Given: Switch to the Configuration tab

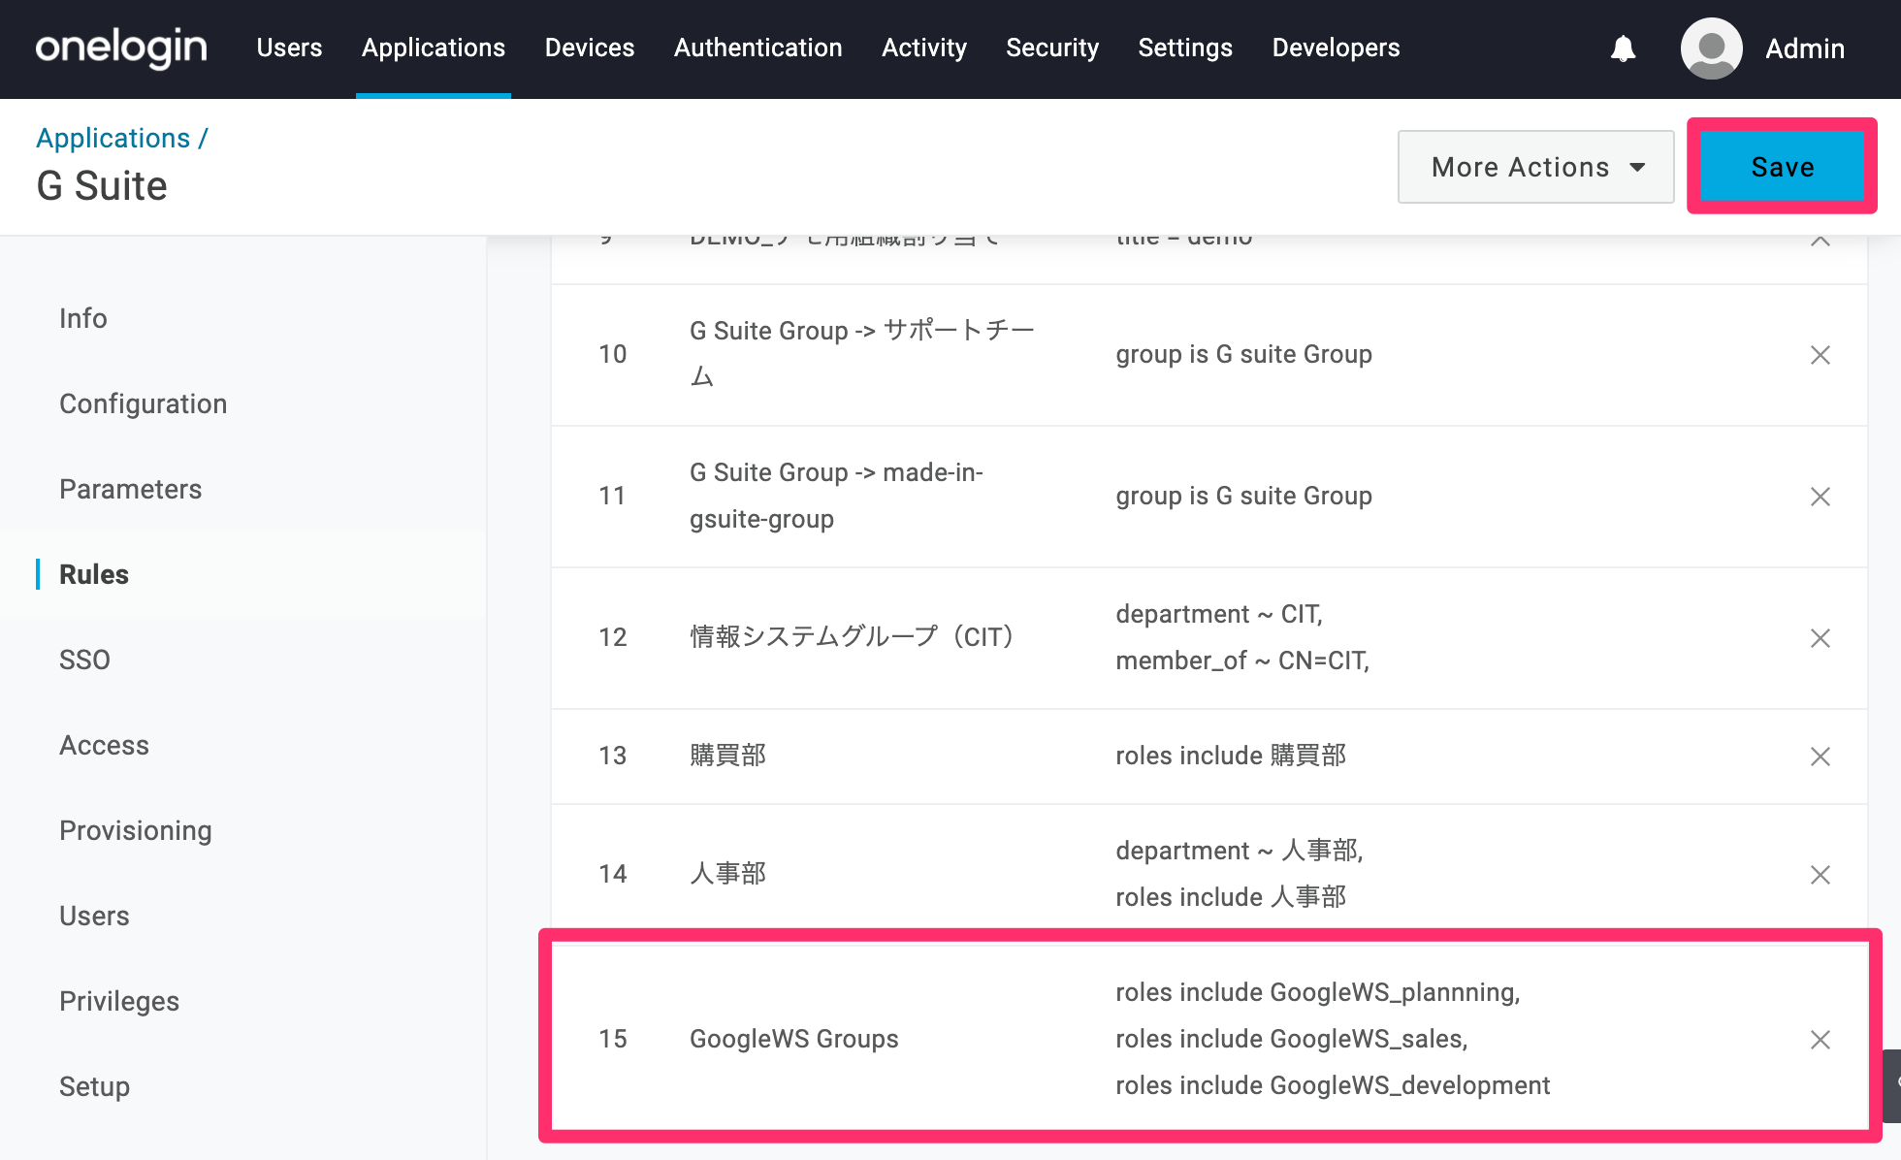Looking at the screenshot, I should coord(144,403).
